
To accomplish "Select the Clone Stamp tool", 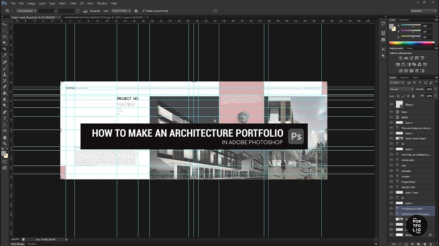I will pyautogui.click(x=5, y=74).
